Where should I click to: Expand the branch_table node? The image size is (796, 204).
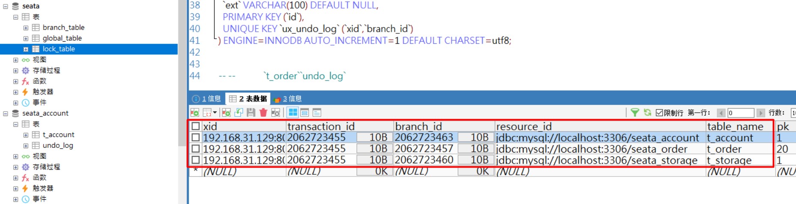pos(26,28)
